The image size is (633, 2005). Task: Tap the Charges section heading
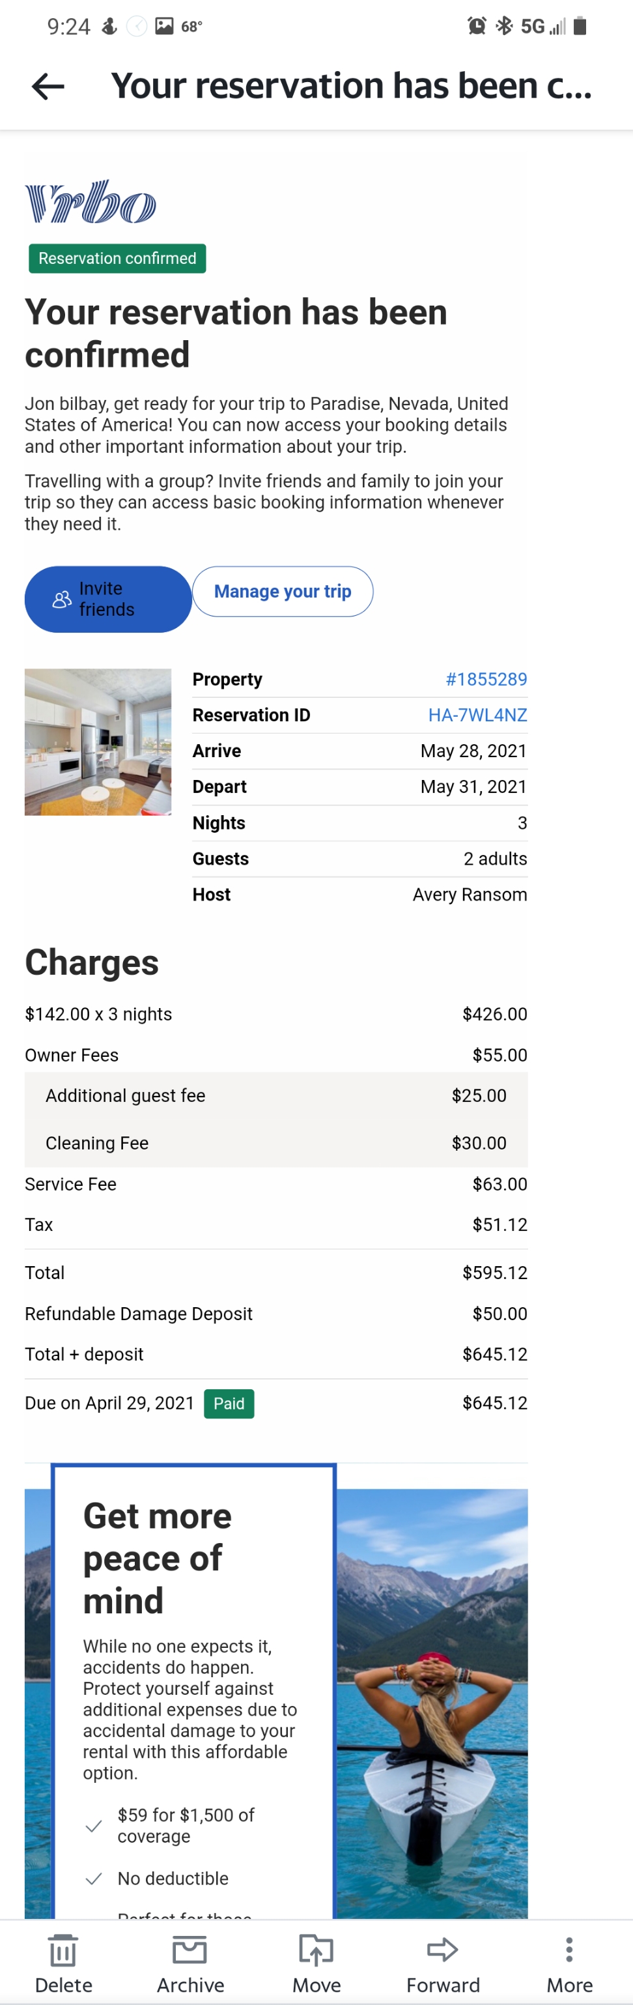tap(92, 963)
